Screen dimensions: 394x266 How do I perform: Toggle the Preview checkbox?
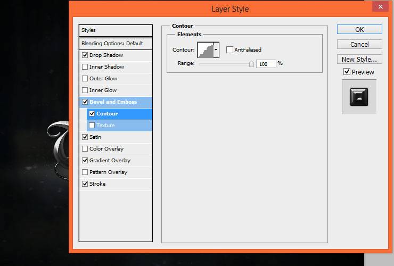pos(347,72)
